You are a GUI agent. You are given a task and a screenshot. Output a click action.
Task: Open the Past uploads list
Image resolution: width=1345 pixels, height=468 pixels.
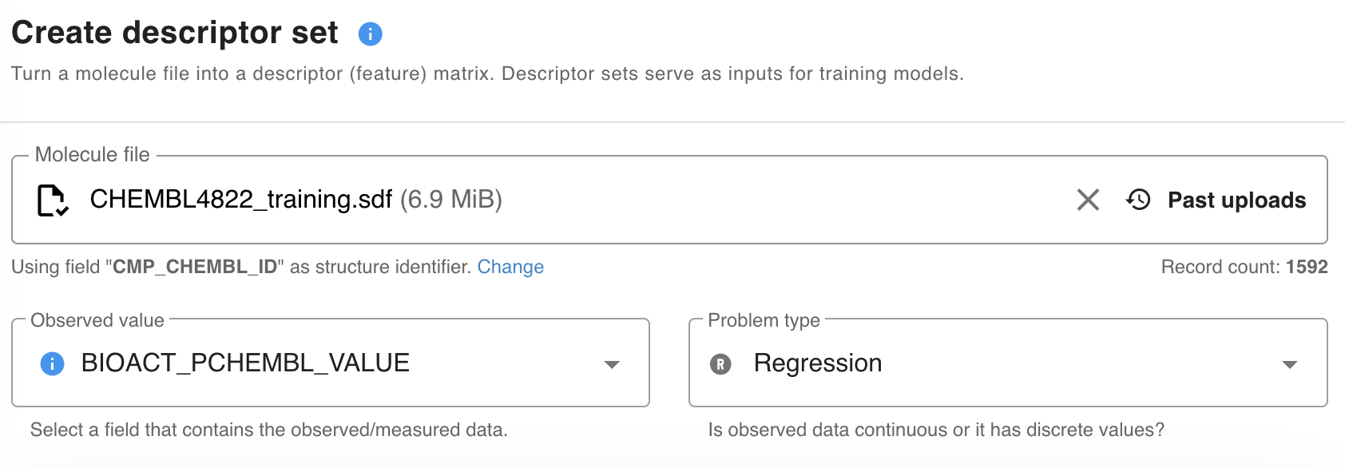[x=1236, y=200]
